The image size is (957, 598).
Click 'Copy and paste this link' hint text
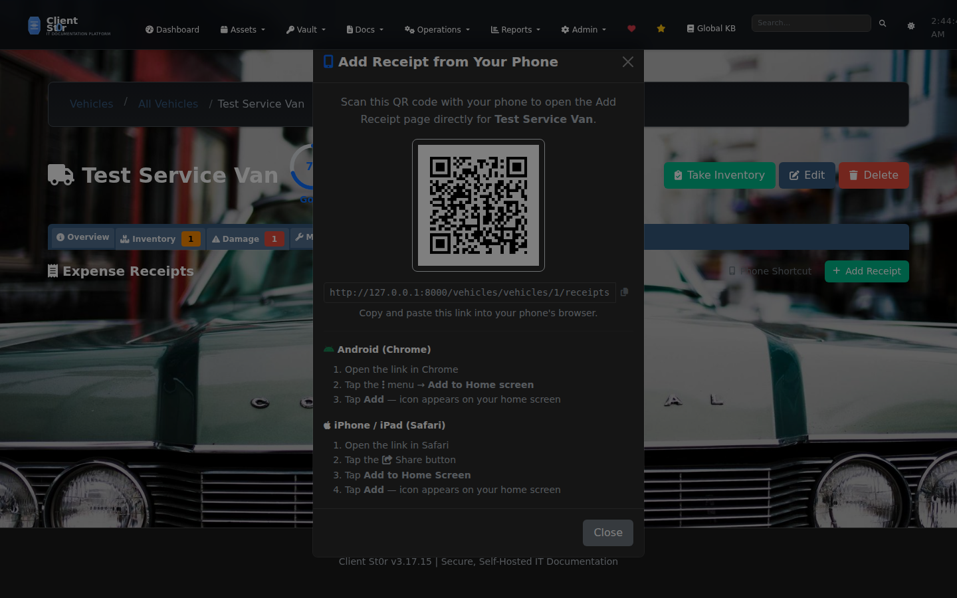tap(478, 313)
